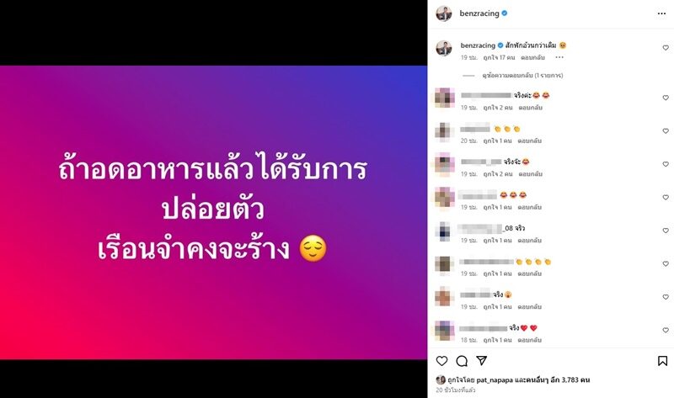Screen dimensions: 674x398
Task: Like the comment with three clapping emojis
Action: 666,131
